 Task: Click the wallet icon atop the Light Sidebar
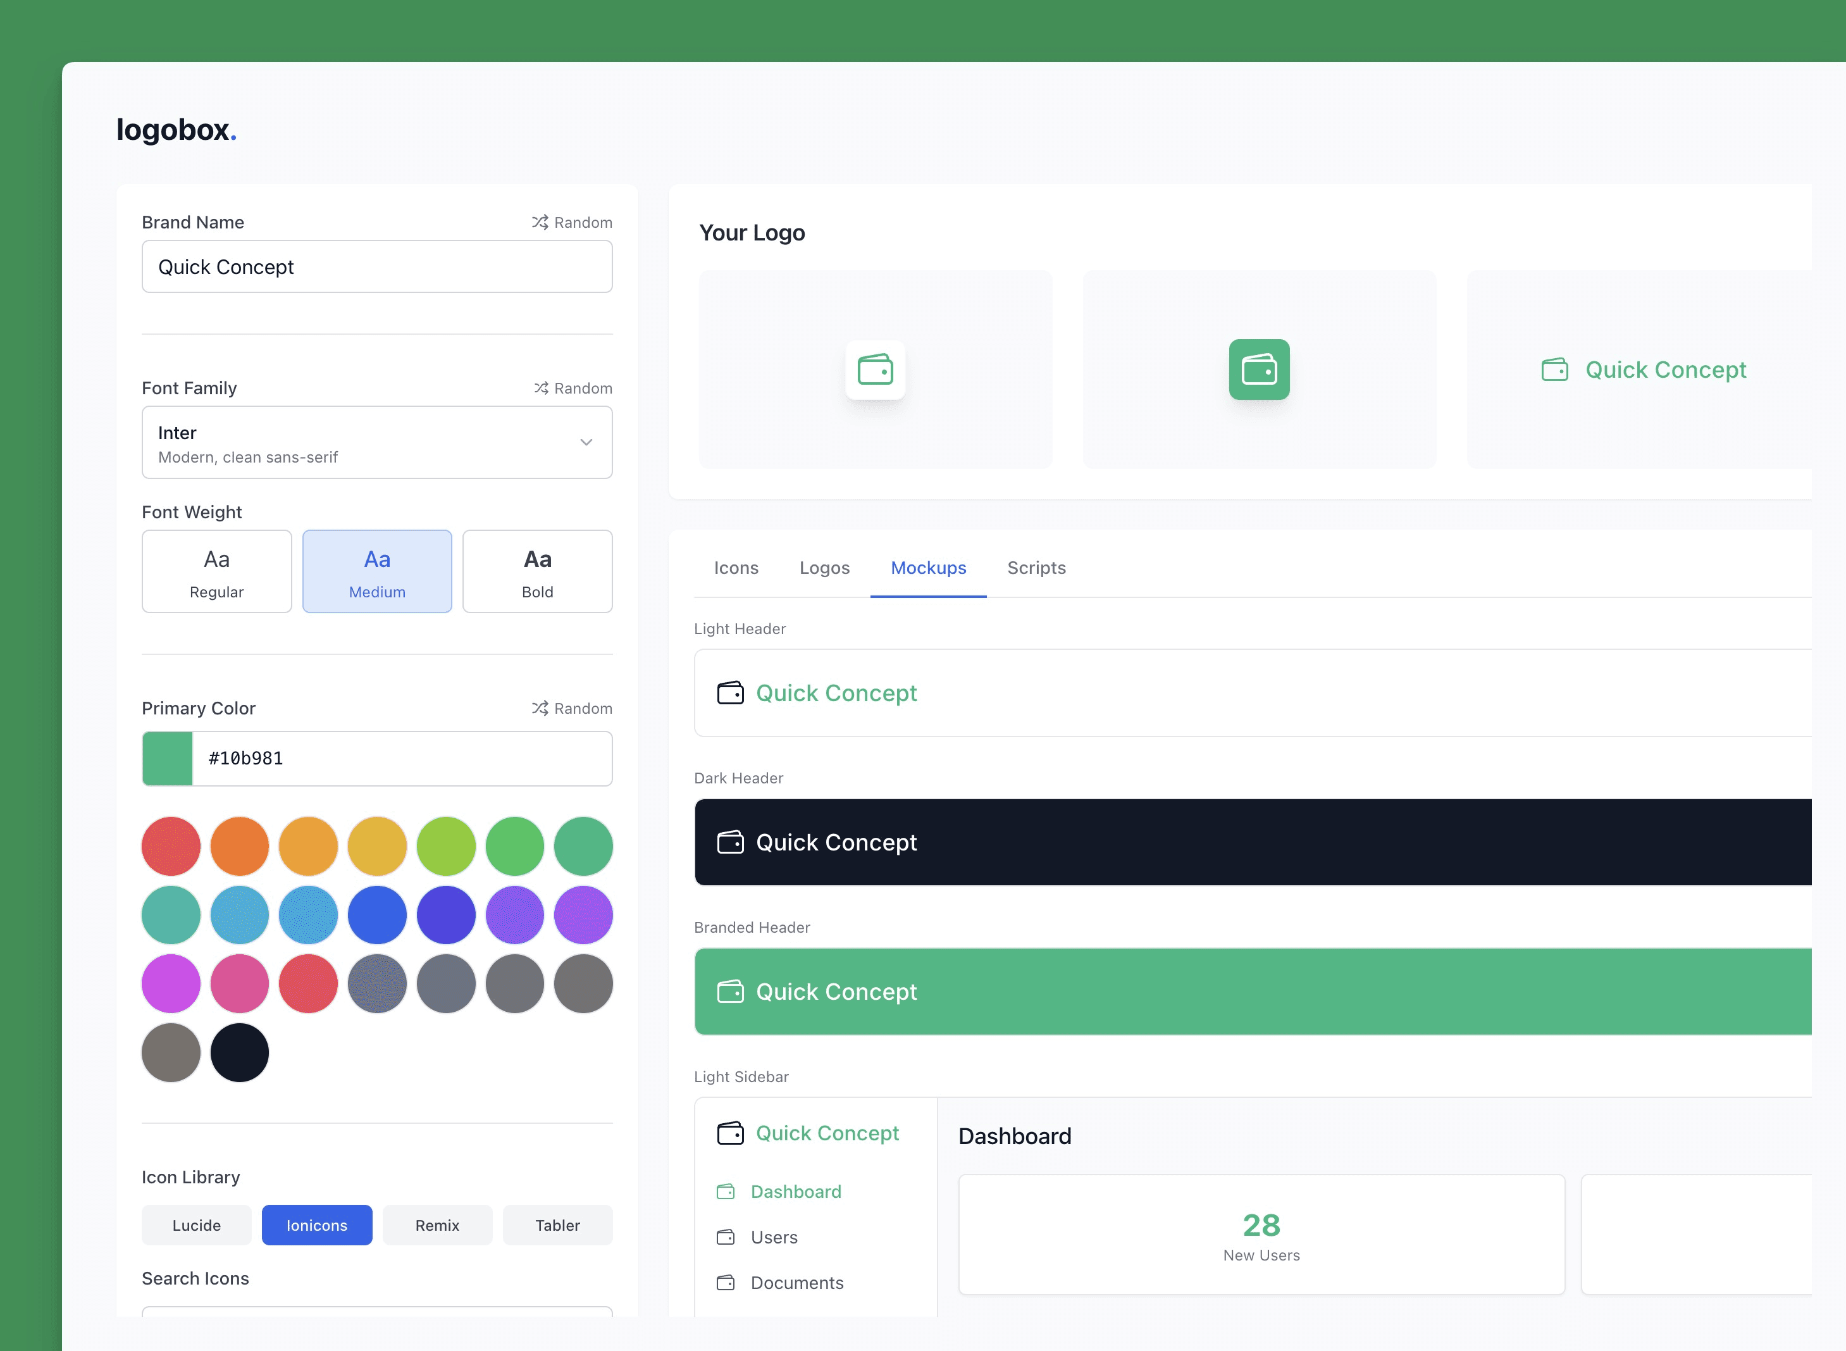pos(730,1133)
